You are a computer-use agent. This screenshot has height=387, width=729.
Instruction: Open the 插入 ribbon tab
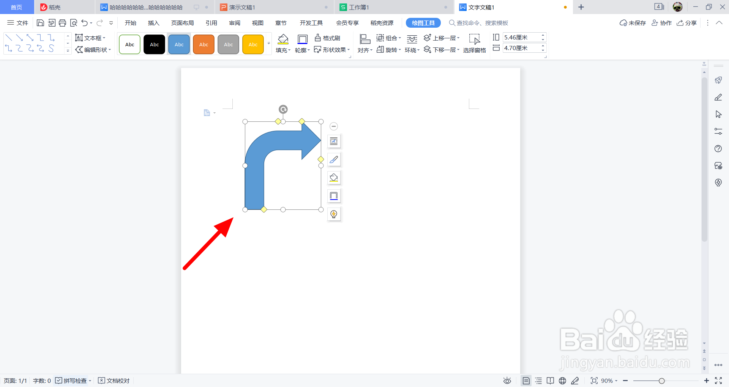[153, 23]
